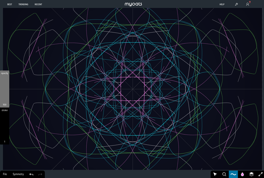Adjust the opacity slider
264x178 pixels.
click(x=4, y=89)
